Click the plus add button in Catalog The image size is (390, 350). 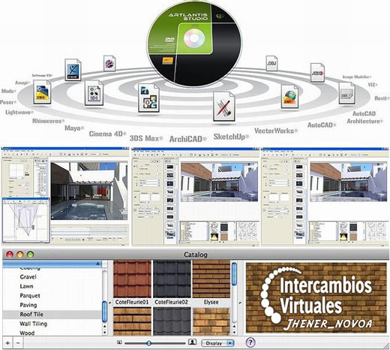pyautogui.click(x=7, y=342)
